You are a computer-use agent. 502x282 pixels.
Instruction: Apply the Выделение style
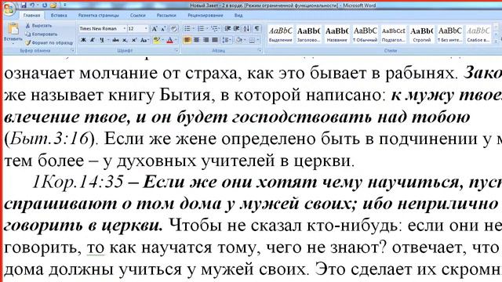point(281,34)
